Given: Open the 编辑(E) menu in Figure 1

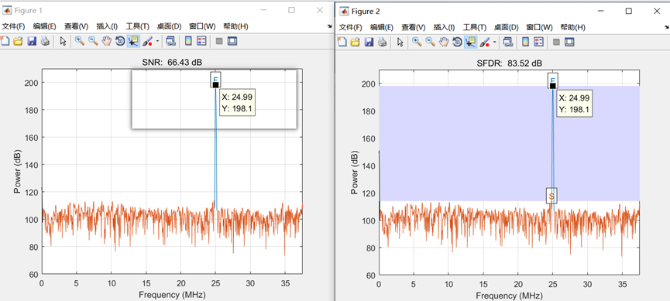Looking at the screenshot, I should pyautogui.click(x=45, y=26).
